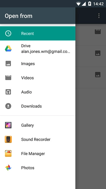The height and width of the screenshot is (189, 106).
Task: Tap the Google Photos pinwheel icon
Action: coord(8,168)
